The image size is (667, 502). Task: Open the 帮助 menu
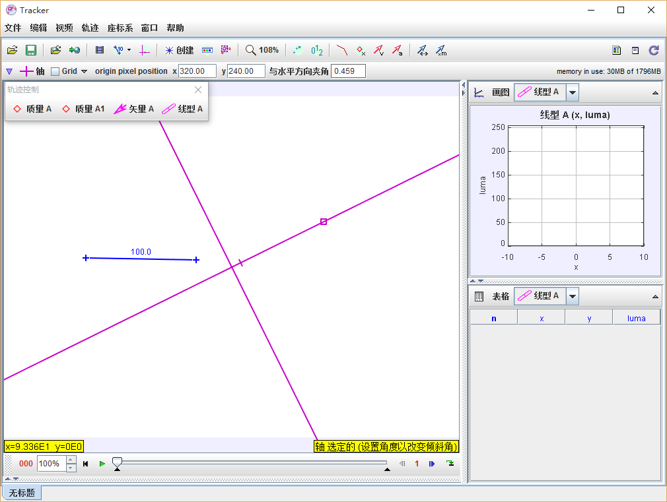[175, 28]
